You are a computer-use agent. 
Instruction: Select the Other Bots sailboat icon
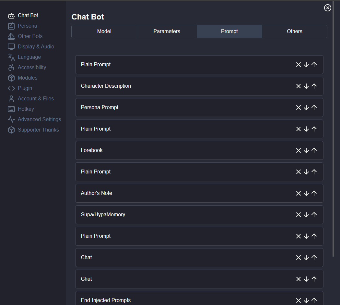click(x=11, y=36)
